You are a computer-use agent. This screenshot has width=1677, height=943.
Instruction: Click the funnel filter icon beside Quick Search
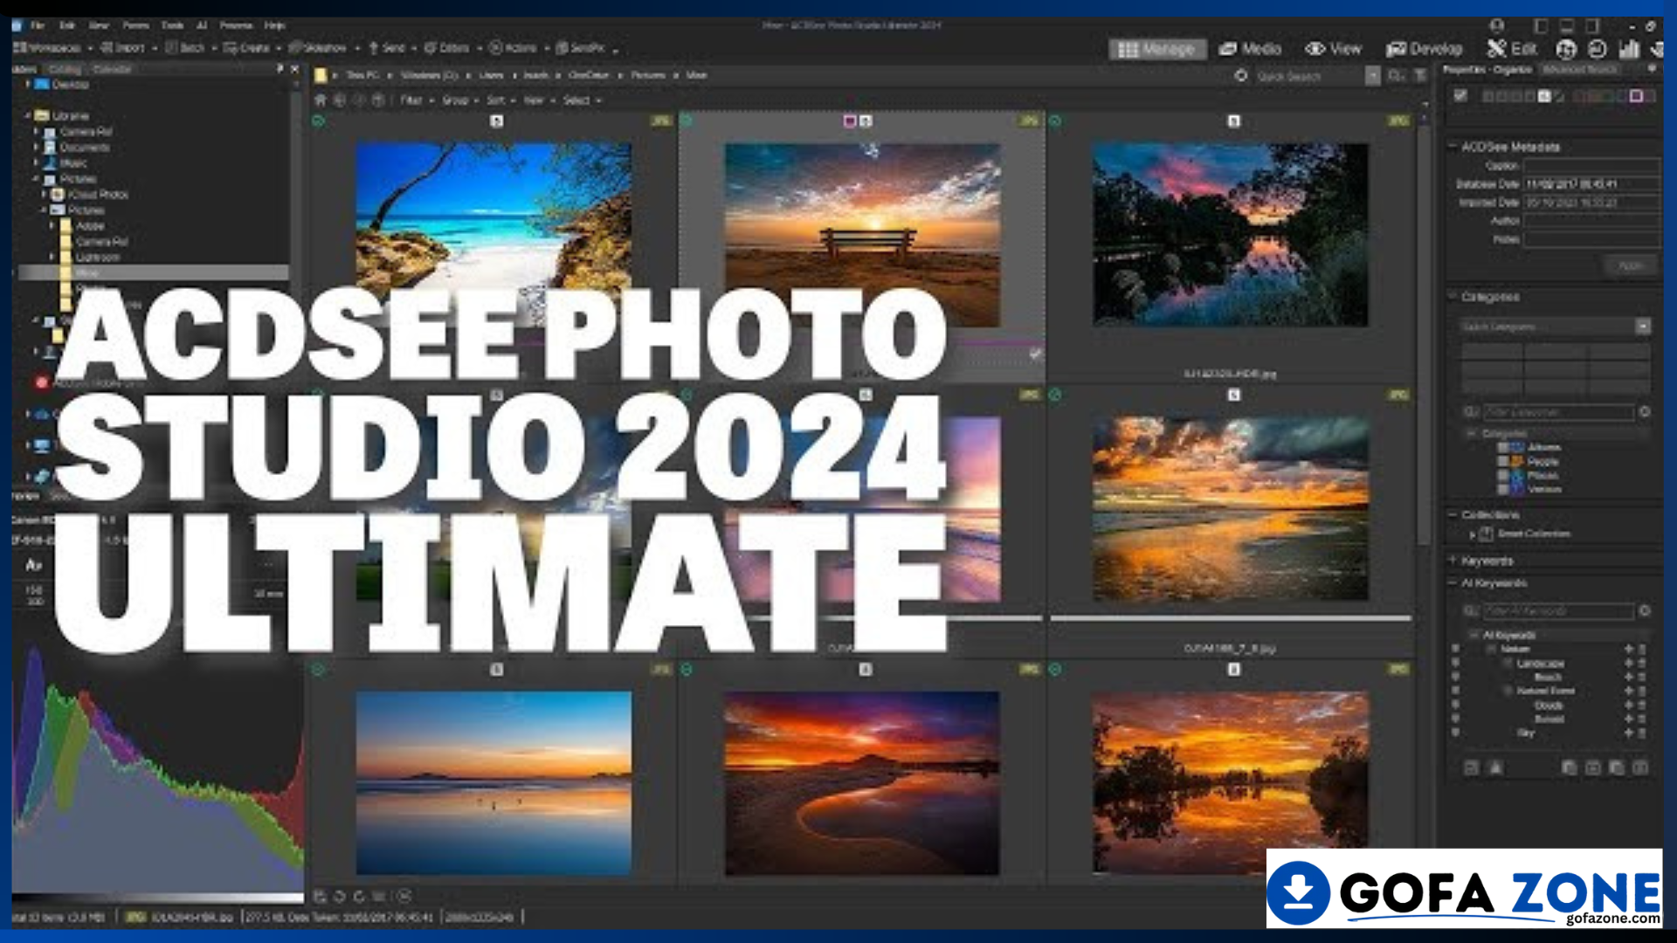[x=1420, y=77]
